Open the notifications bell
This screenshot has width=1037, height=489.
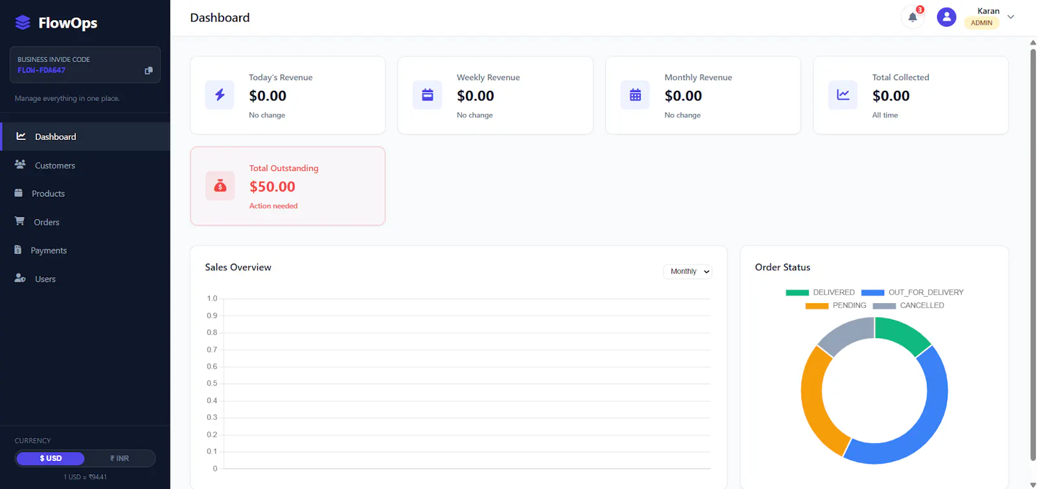913,17
